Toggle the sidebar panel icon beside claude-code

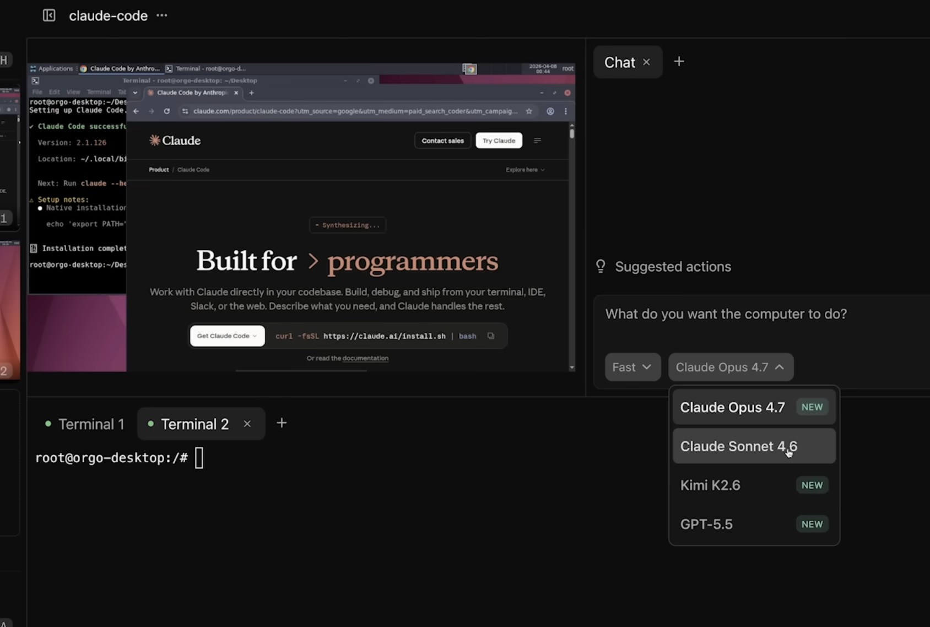click(x=49, y=15)
